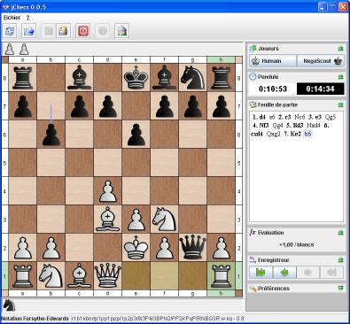Select the NegaScout player button
This screenshot has width=350, height=324.
(x=321, y=61)
